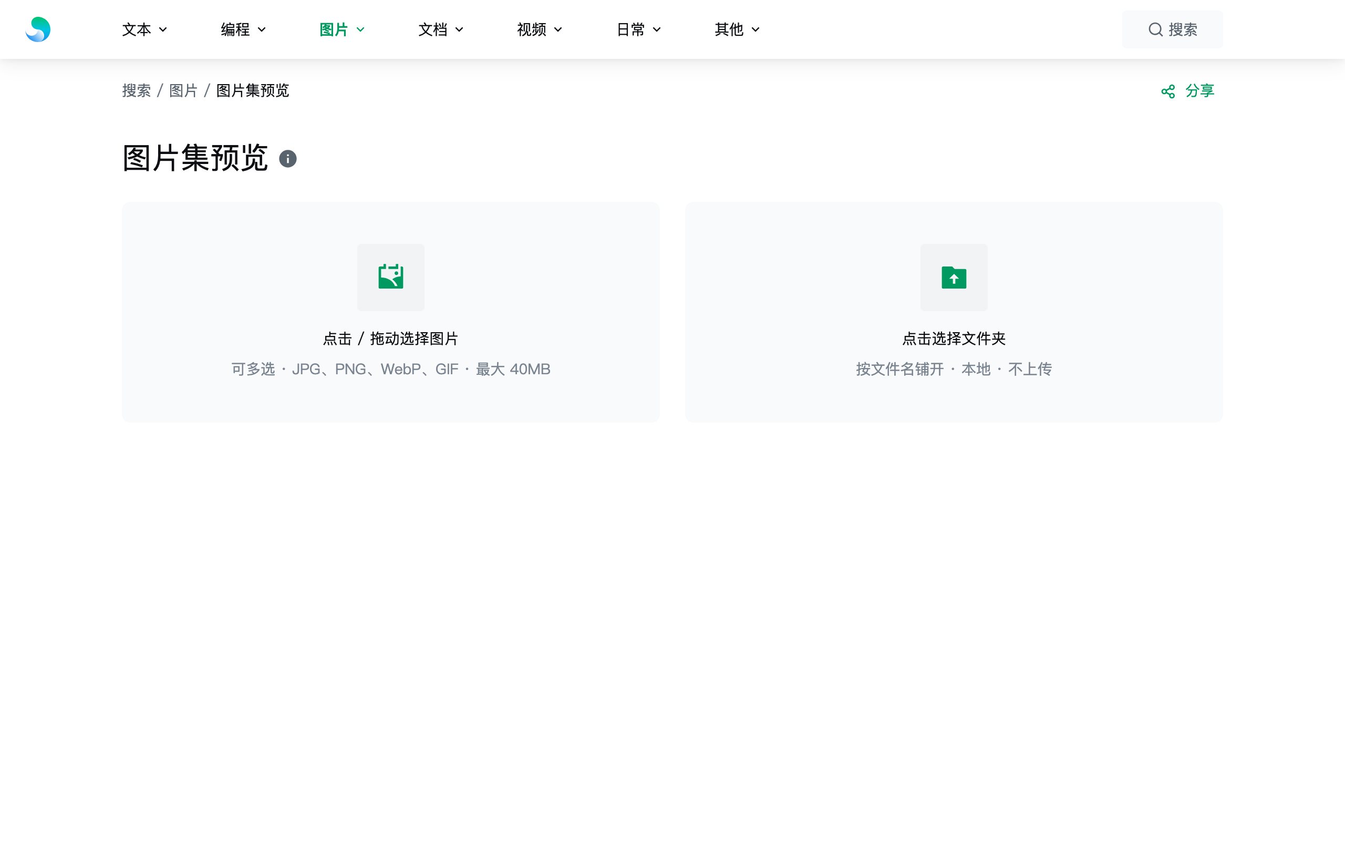This screenshot has width=1345, height=841.
Task: Click the text 按文件名铺开 · 本地 · 不上传
Action: pyautogui.click(x=954, y=370)
